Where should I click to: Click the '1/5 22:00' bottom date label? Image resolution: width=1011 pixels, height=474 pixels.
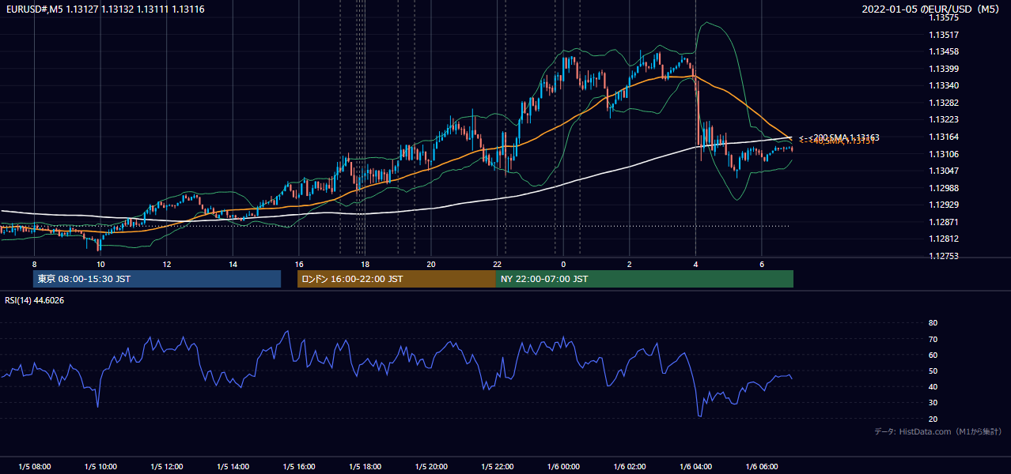(497, 466)
